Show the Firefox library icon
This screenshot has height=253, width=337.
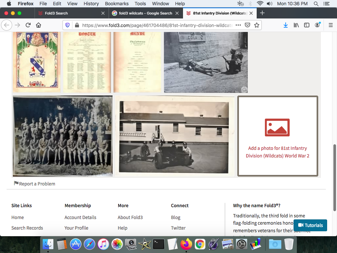[296, 25]
